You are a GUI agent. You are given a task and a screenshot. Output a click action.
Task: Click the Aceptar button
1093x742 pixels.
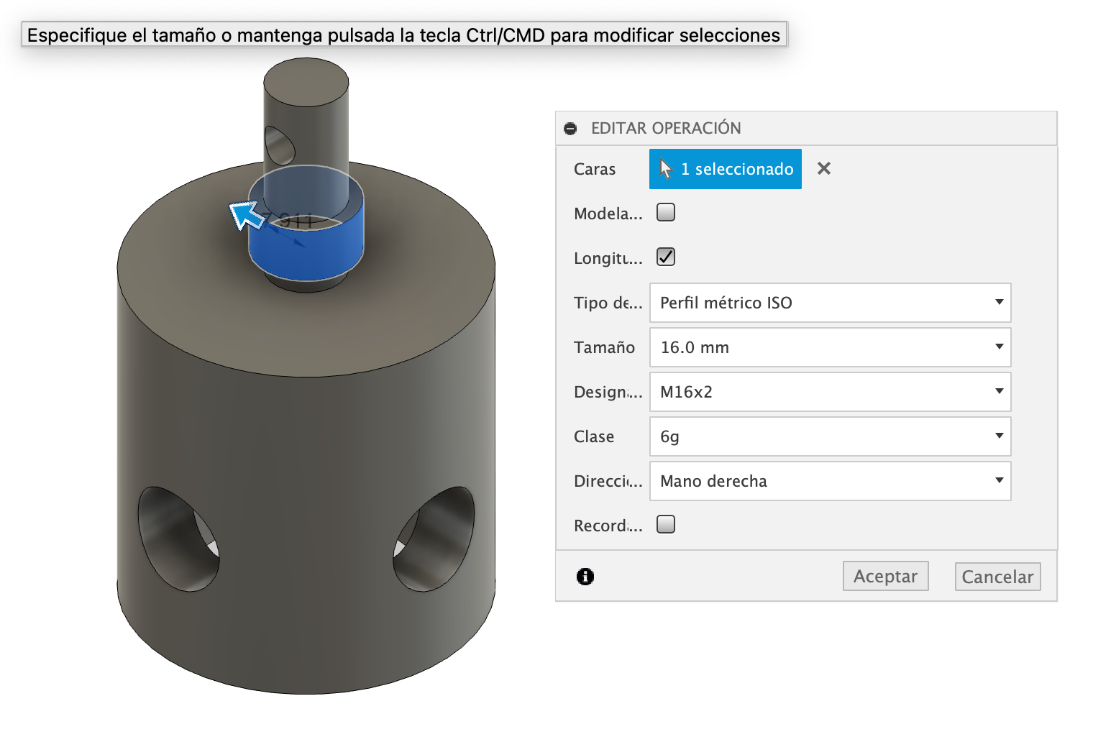click(x=885, y=577)
